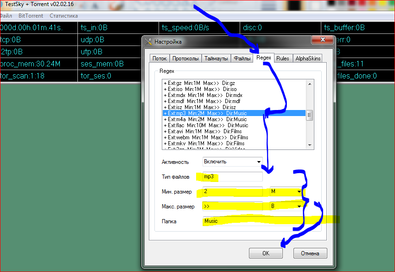Open the Протоколы tab
Image resolution: width=395 pixels, height=272 pixels.
point(185,58)
